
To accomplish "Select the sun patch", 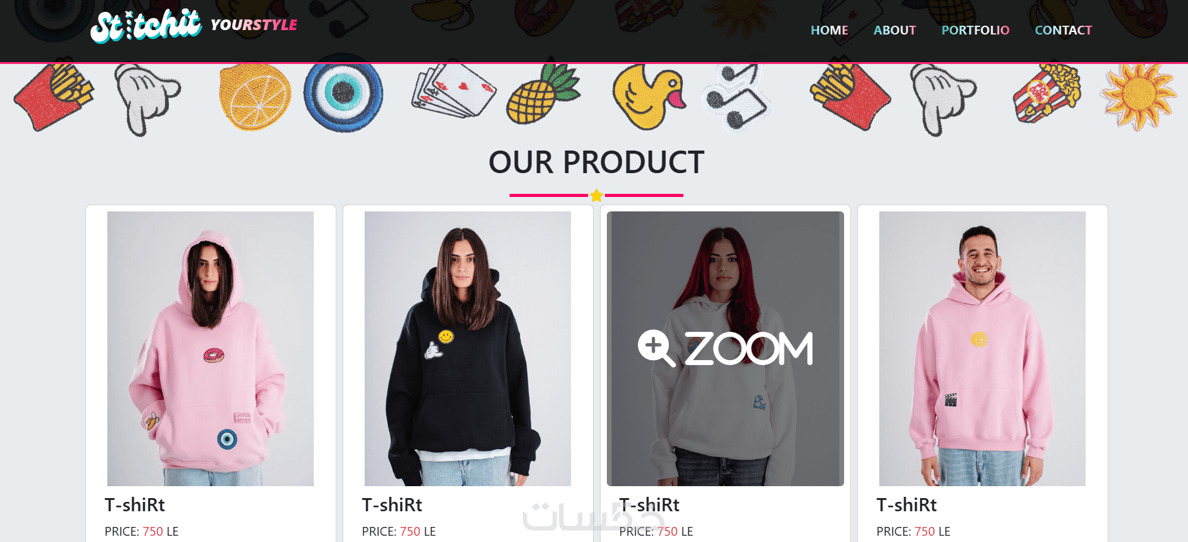I will [1138, 95].
